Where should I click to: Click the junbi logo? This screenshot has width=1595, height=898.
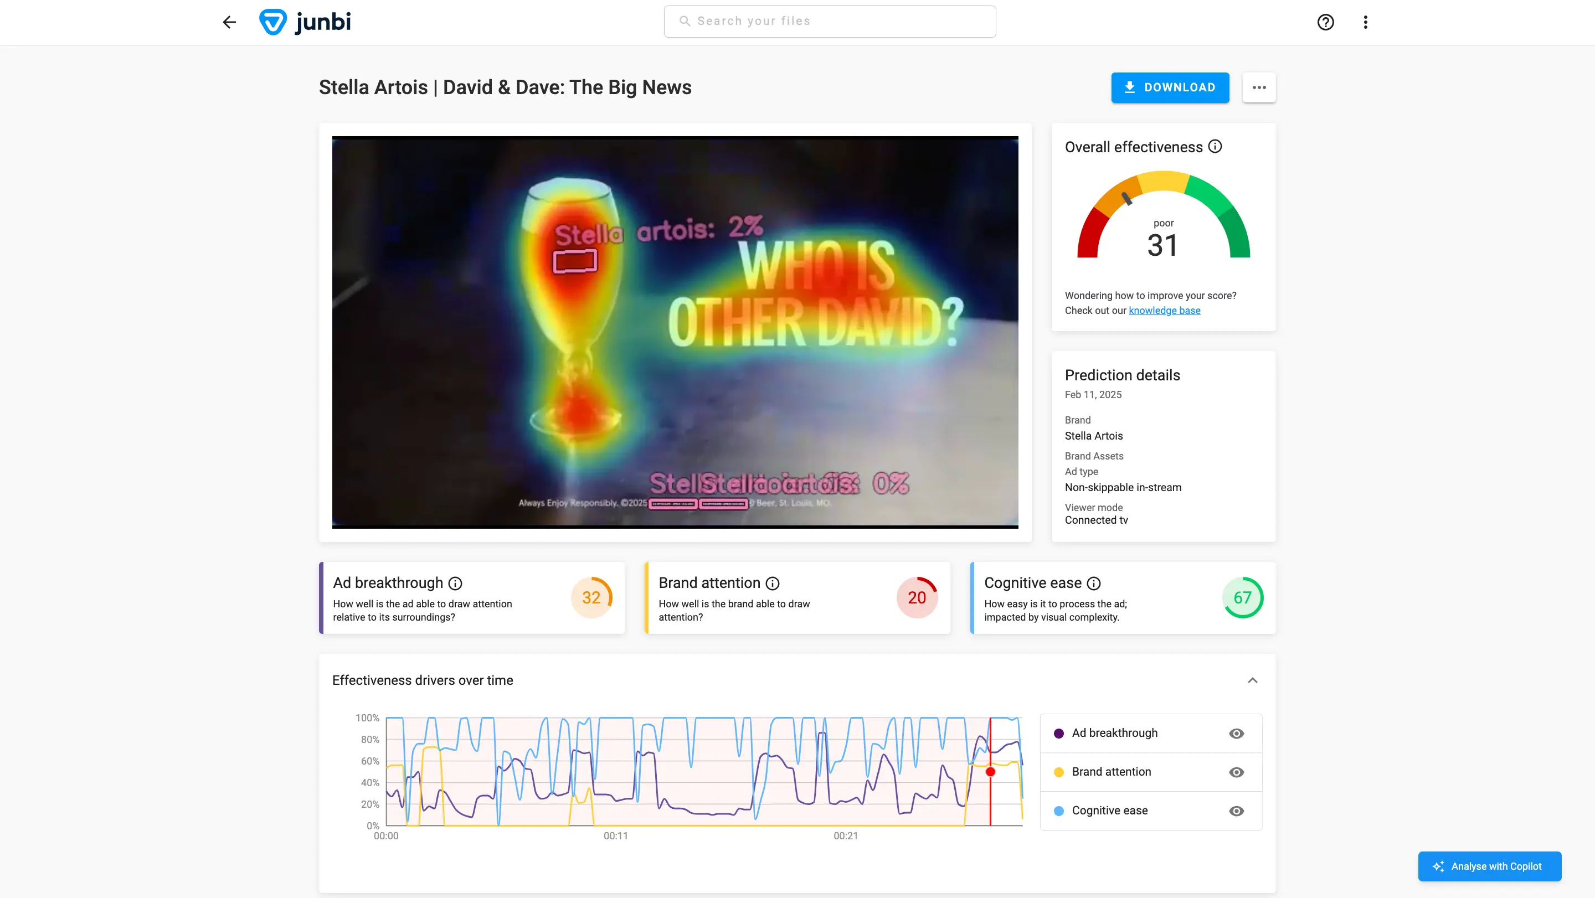305,22
